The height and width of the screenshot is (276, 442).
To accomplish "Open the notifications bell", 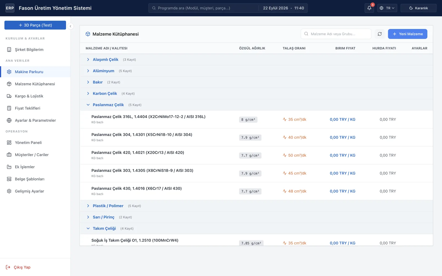I will point(369,8).
